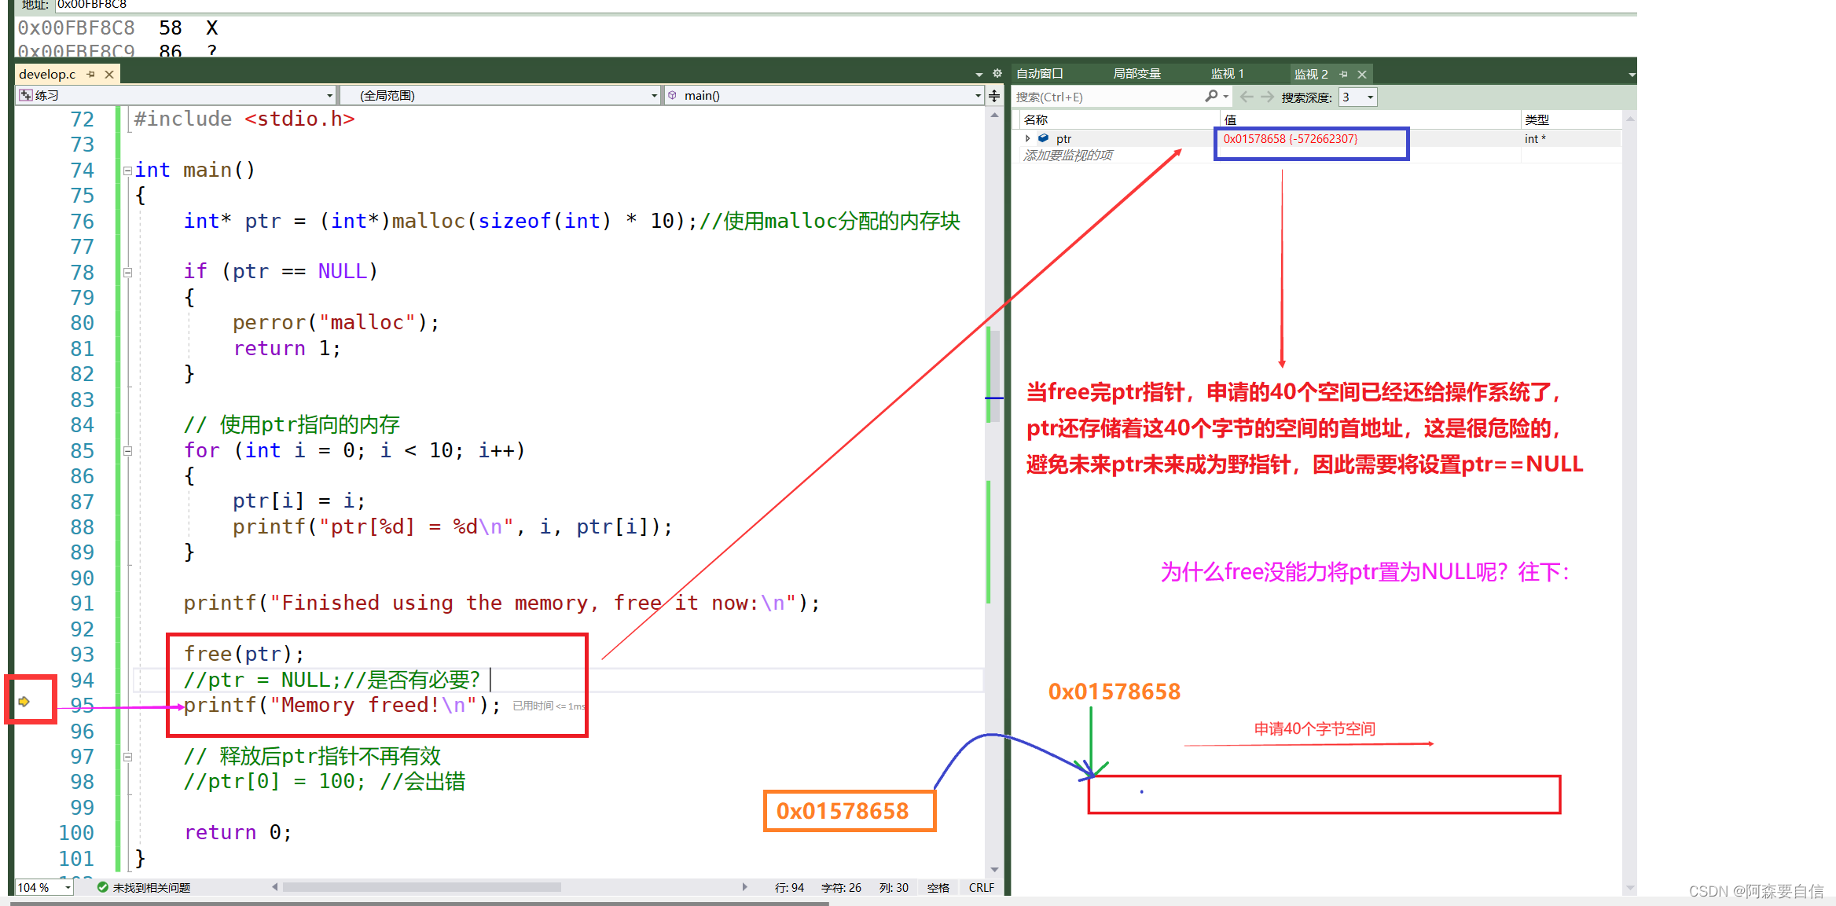Collapse the for loop fold at line 85
Viewport: 1836px width, 906px height.
pyautogui.click(x=127, y=451)
